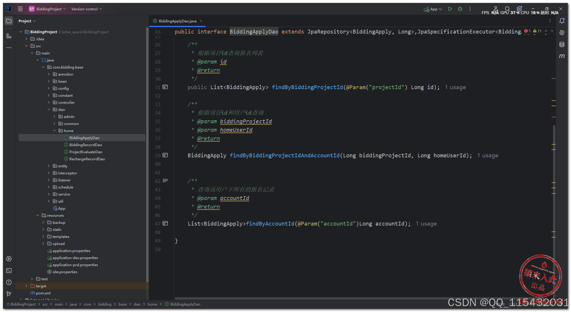Click the '1 usage' hint for findByBiddingProjectId
Image resolution: width=571 pixels, height=312 pixels.
[455, 87]
